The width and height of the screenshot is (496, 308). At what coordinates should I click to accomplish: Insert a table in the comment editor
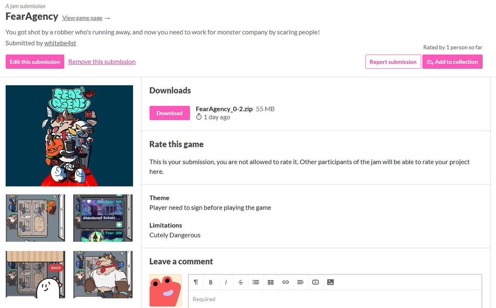[271, 282]
